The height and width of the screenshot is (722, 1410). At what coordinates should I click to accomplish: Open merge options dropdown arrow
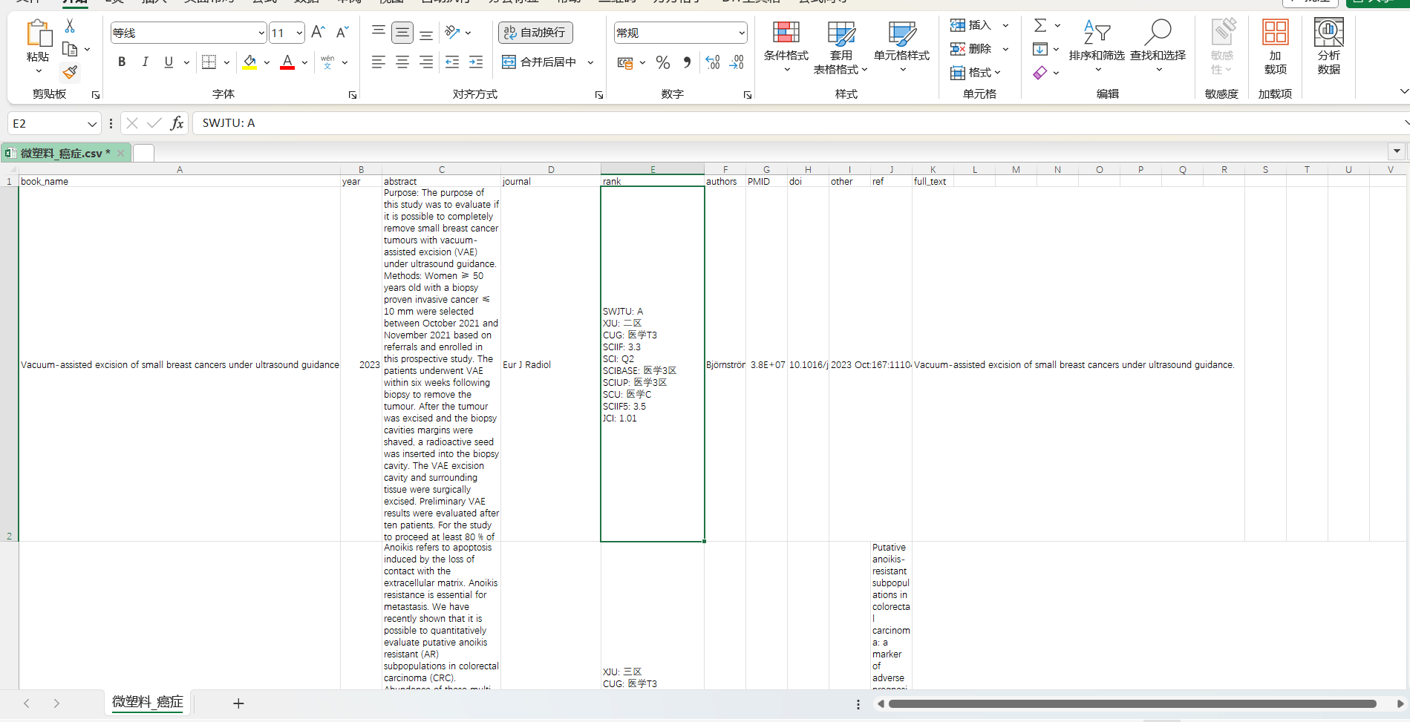point(590,62)
